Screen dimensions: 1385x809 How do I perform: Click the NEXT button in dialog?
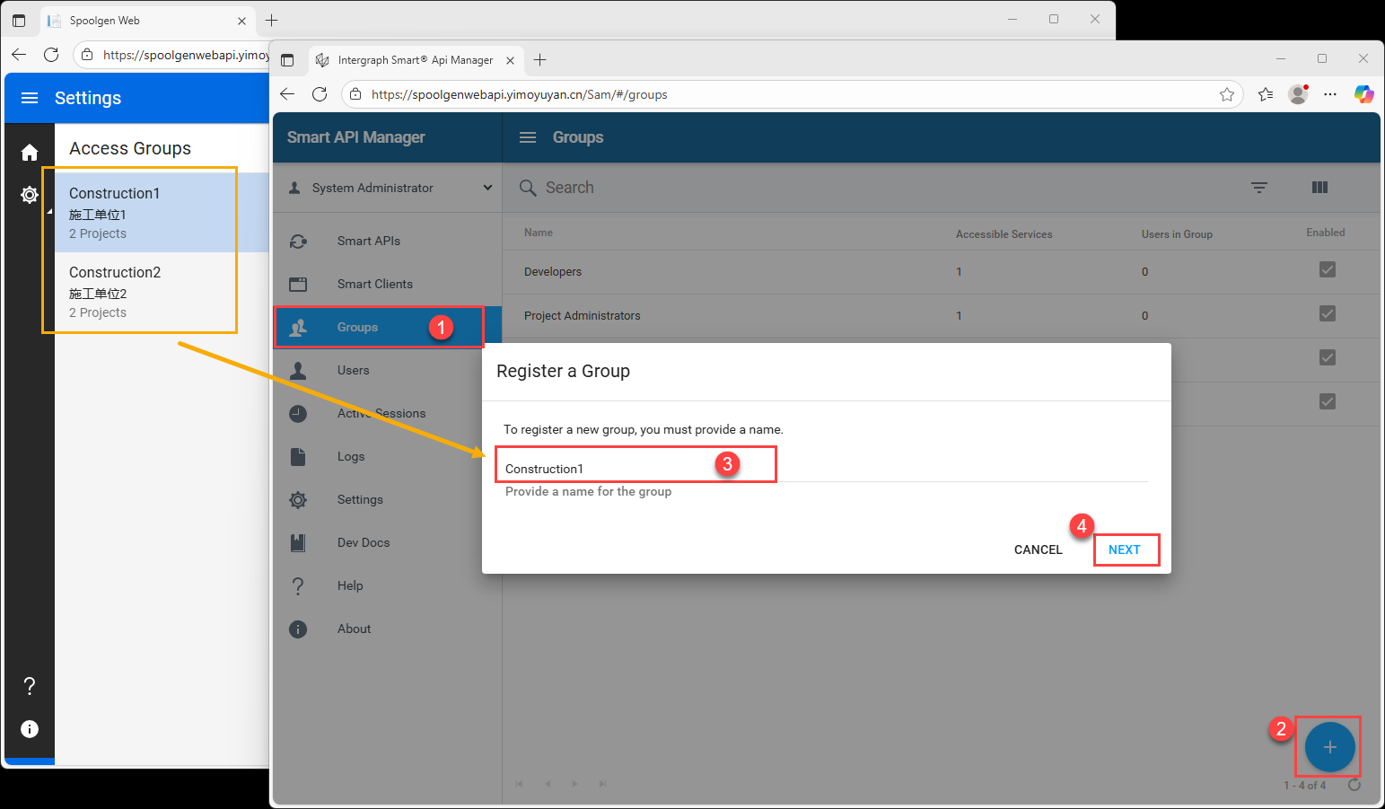tap(1124, 550)
